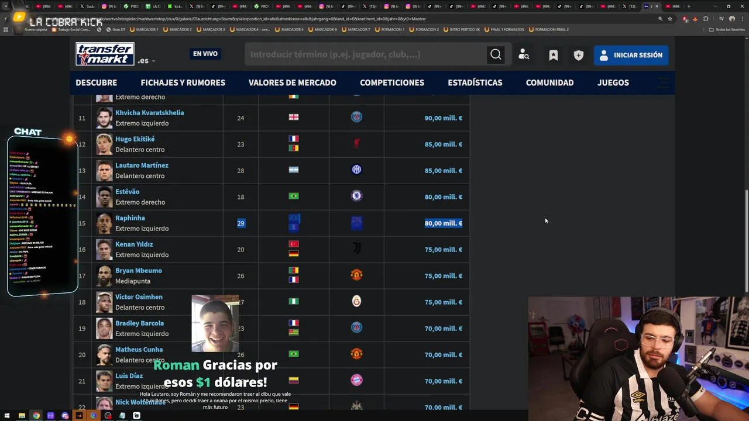Screen dimensions: 749x421
Task: Open Lautaro Martínez player link
Action: 142,165
